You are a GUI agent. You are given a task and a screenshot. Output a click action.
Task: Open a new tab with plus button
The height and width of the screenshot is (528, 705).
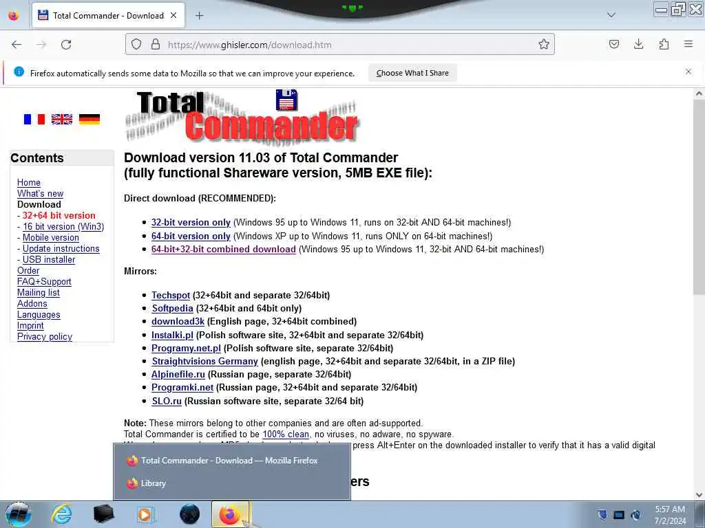200,16
